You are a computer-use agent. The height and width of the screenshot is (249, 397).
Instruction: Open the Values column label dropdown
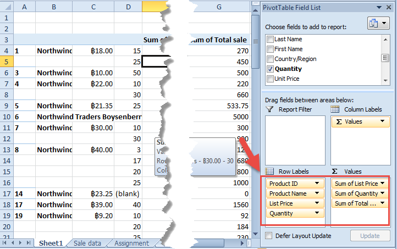383,121
